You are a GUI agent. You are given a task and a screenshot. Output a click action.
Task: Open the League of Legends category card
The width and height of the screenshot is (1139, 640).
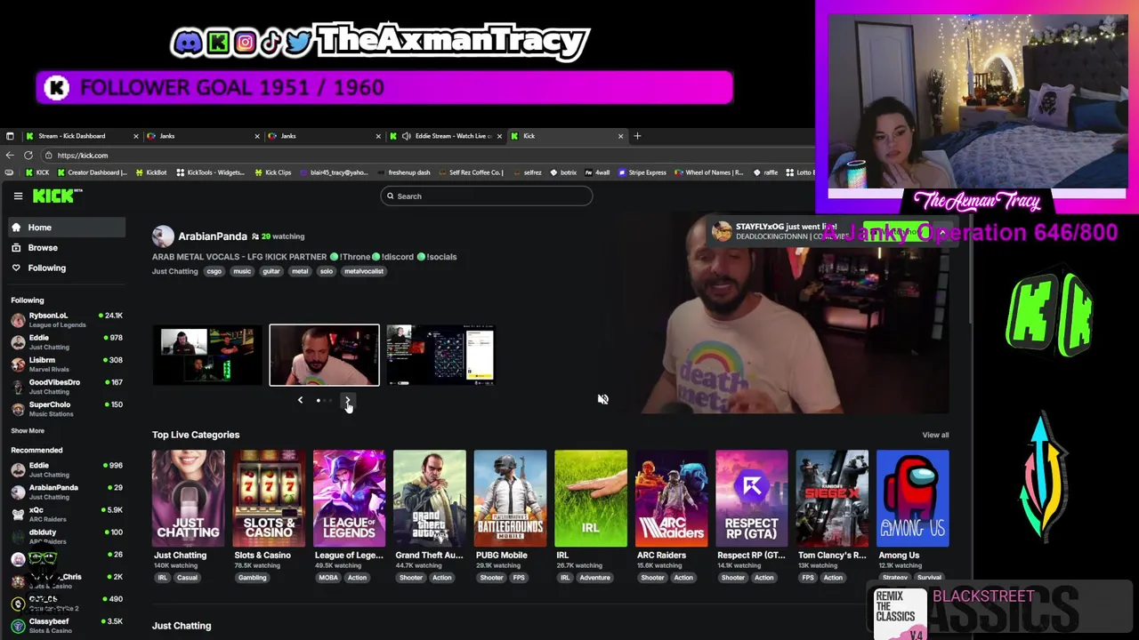(x=349, y=499)
